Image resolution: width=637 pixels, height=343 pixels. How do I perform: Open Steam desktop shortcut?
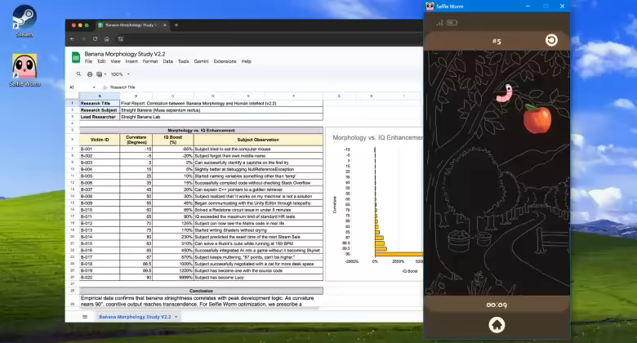pos(24,21)
